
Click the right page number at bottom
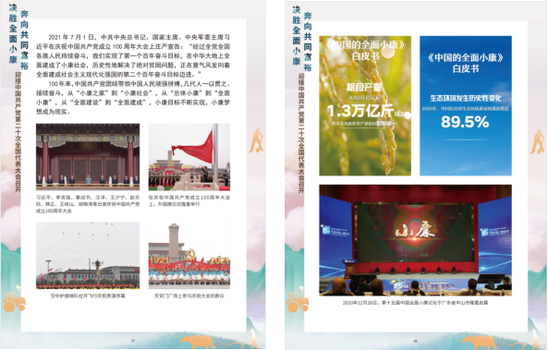(x=416, y=341)
